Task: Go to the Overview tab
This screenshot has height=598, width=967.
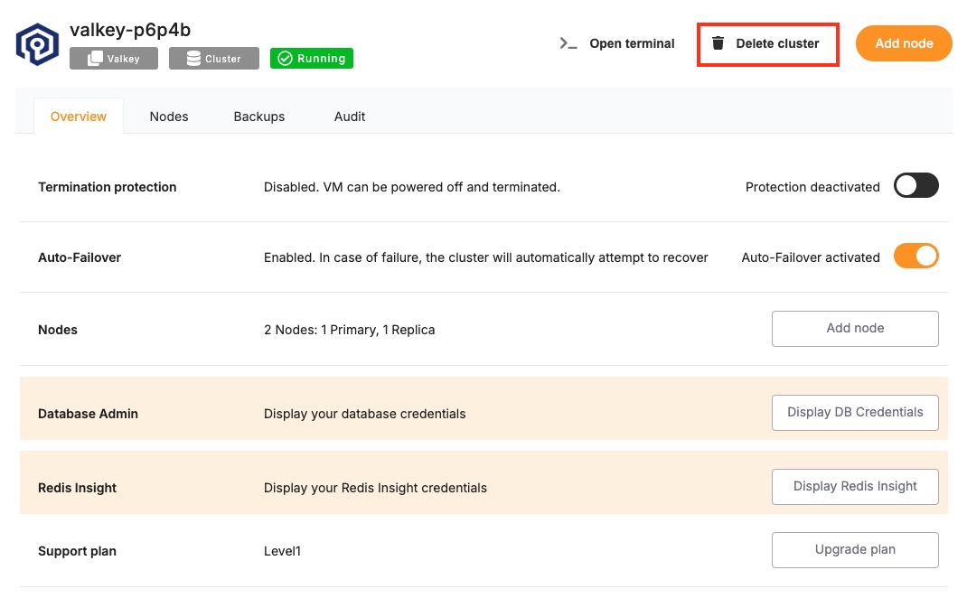Action: coord(79,117)
